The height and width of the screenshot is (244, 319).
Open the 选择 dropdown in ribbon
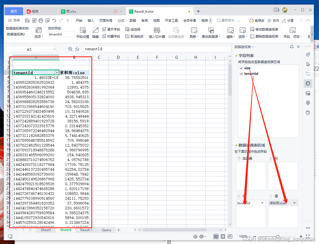tap(242, 37)
